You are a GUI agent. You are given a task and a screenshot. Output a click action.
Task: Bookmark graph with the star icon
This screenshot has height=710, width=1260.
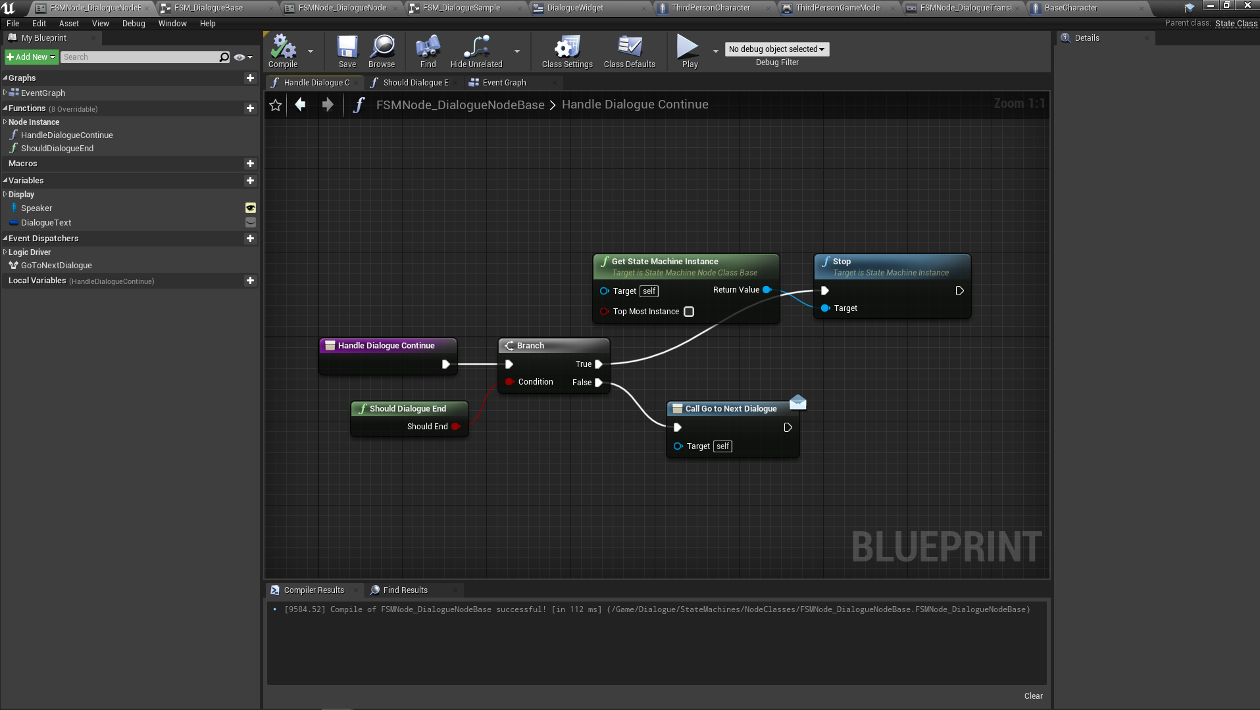[276, 105]
